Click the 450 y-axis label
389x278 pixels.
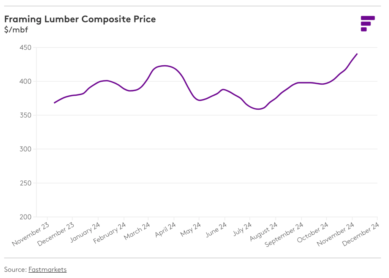point(25,47)
